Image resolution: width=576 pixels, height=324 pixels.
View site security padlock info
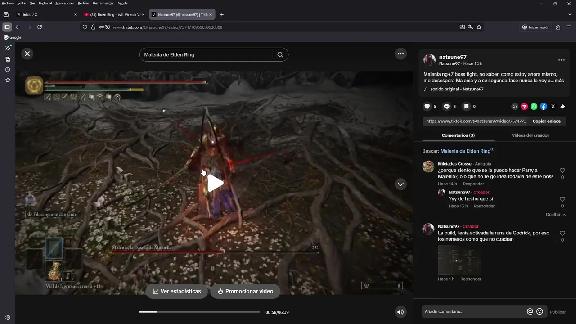(93, 27)
